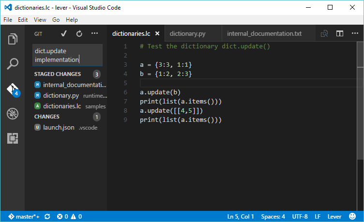
Task: Commit staged changes with checkmark icon
Action: click(x=63, y=34)
